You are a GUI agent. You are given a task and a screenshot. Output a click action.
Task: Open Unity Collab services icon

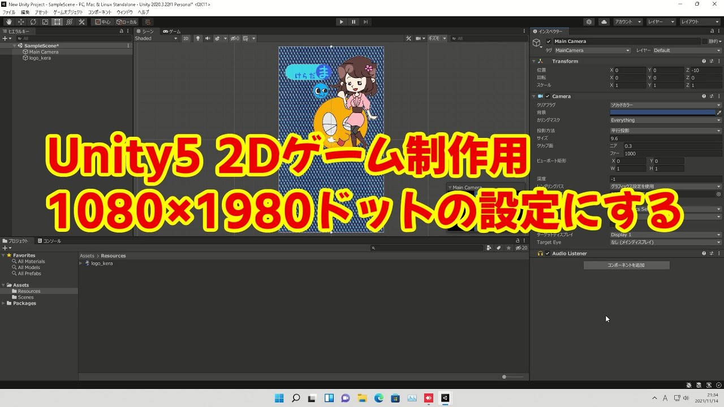point(589,22)
